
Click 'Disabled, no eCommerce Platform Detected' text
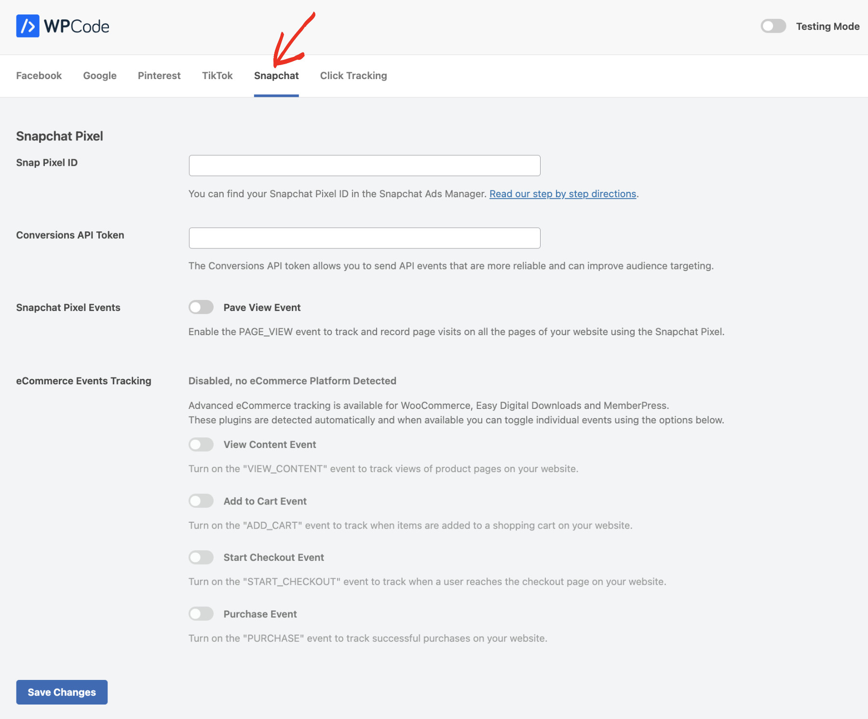pos(292,381)
